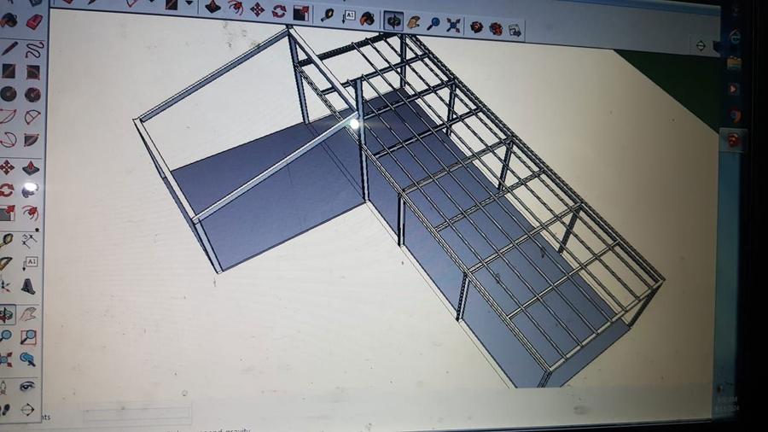Select the Eraser tool in left toolbar

coord(33,21)
